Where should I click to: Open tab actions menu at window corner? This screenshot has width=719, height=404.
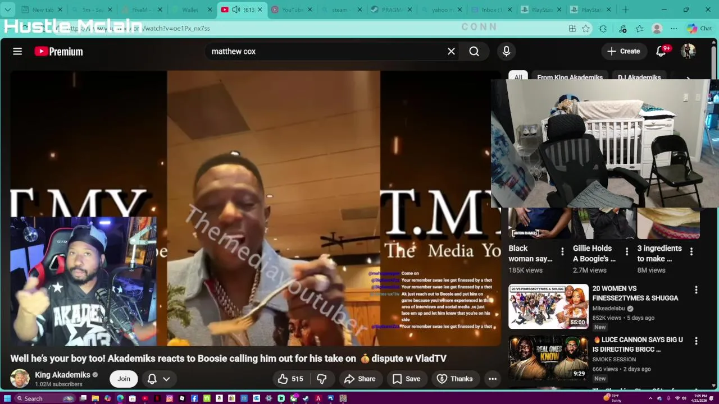(8, 10)
